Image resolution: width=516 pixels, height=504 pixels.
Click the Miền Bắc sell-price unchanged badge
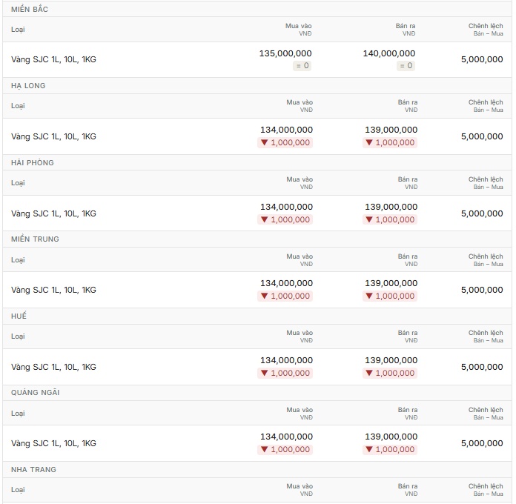(406, 65)
